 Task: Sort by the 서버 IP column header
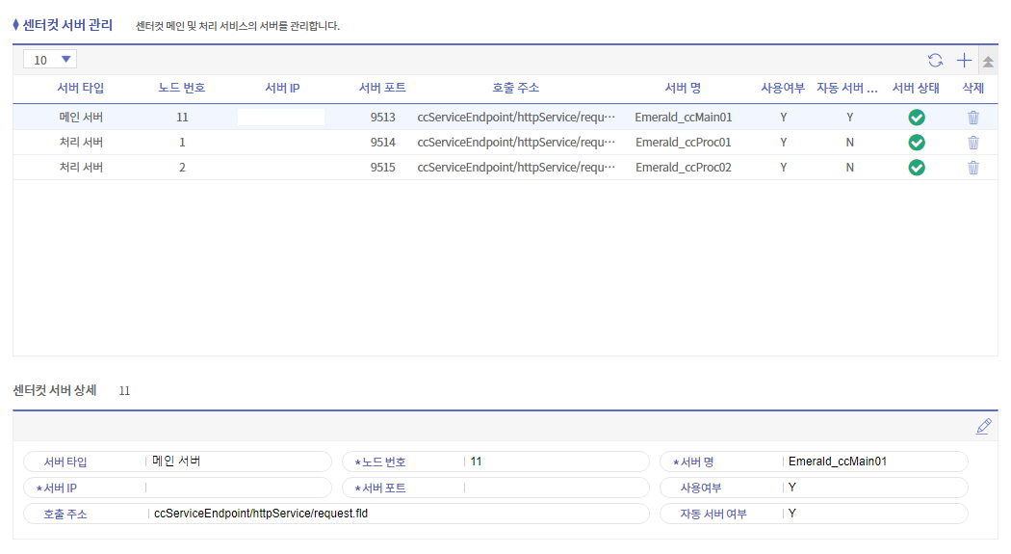tap(282, 88)
